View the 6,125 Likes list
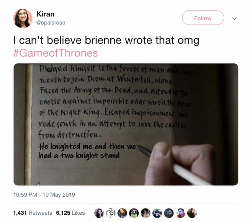This screenshot has width=249, height=222. tap(70, 213)
